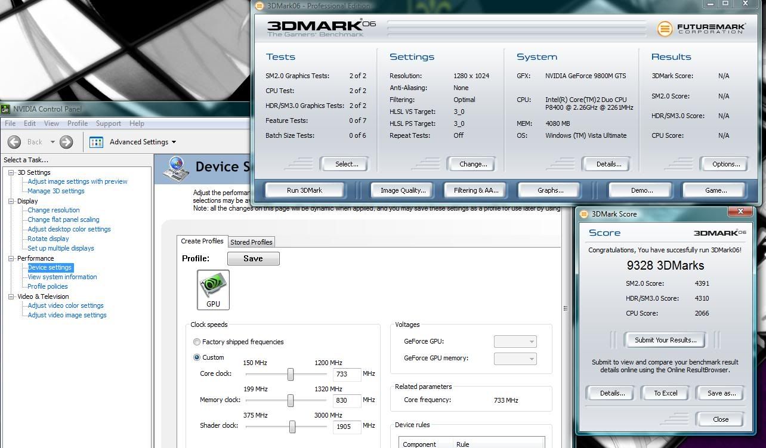Image resolution: width=766 pixels, height=448 pixels.
Task: Open GeForce GPU memory voltage dropdown
Action: [515, 359]
